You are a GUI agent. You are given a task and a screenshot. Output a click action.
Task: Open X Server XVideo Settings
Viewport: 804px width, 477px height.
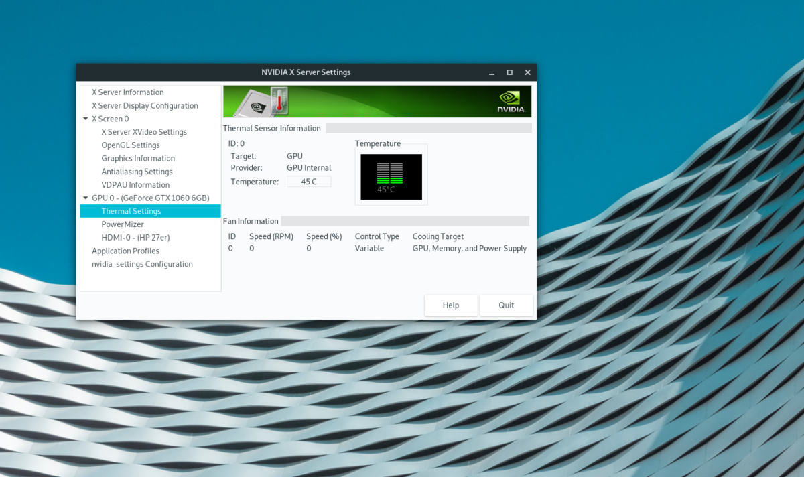coord(144,132)
